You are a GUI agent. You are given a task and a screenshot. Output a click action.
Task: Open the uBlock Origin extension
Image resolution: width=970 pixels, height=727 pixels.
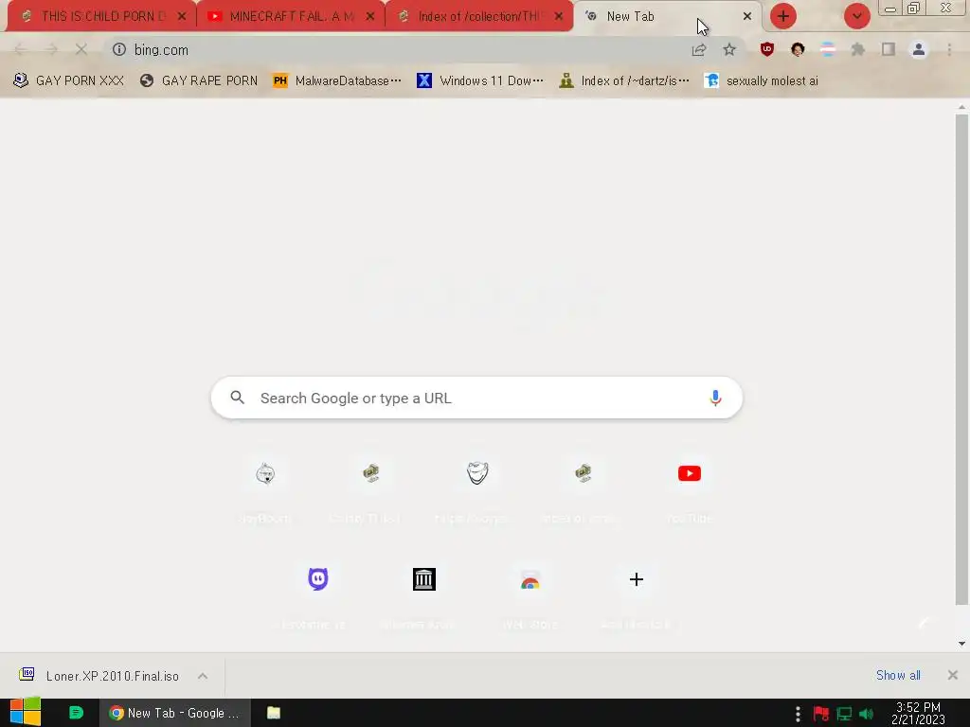point(767,49)
